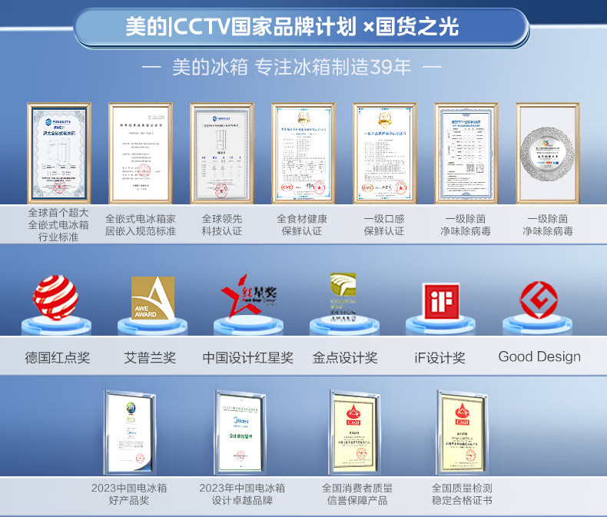Click the 德国红点奖 label
Screen dimensions: 607x517
click(x=58, y=357)
